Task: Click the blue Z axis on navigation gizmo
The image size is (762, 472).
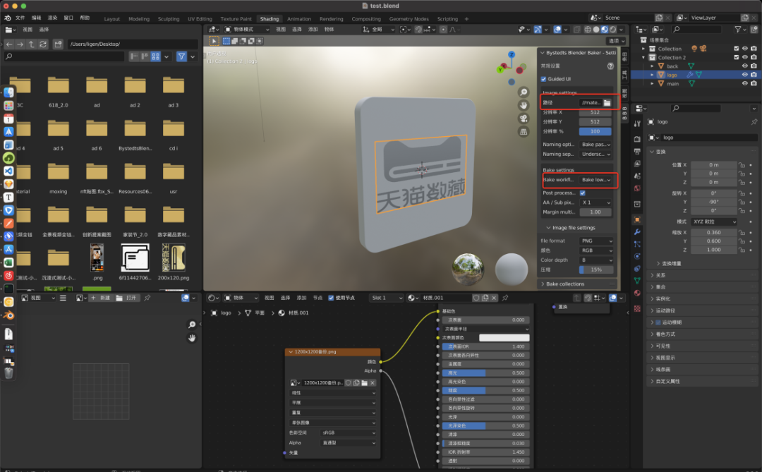Action: [512, 54]
